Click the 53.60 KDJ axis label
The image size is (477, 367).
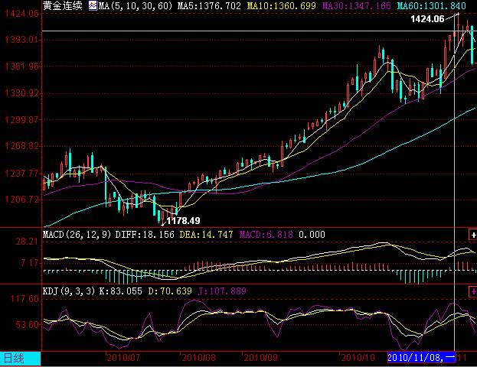(28, 325)
